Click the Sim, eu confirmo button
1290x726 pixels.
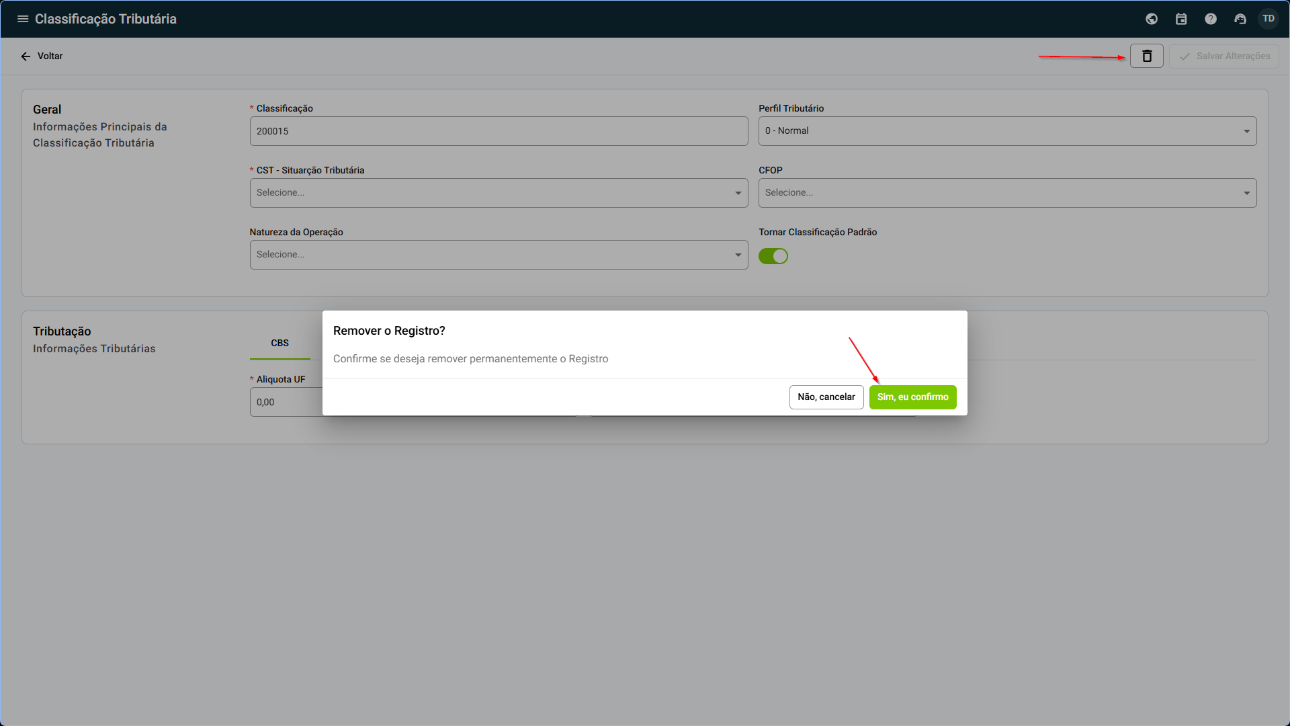point(912,397)
